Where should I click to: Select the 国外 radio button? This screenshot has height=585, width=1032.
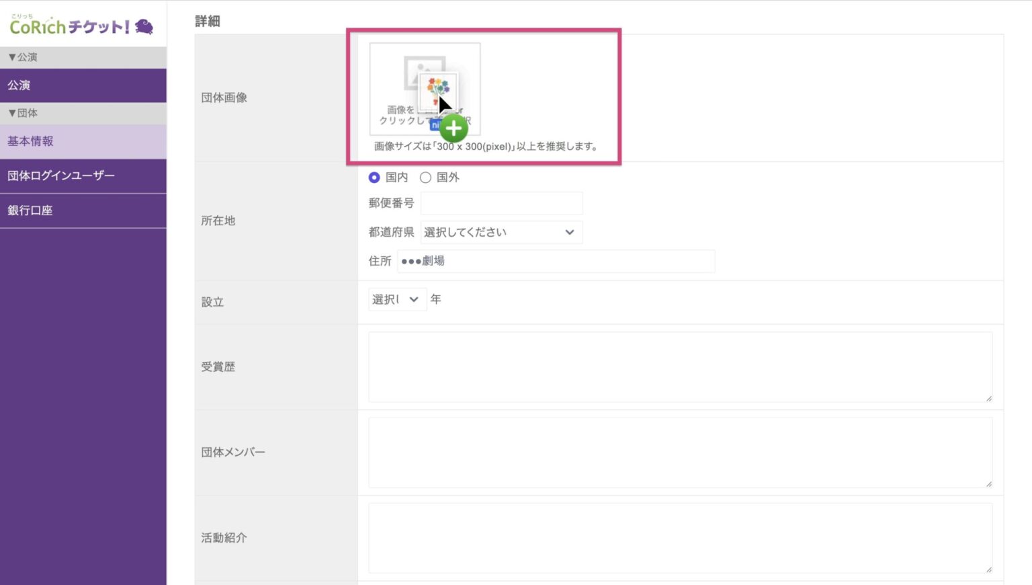425,178
